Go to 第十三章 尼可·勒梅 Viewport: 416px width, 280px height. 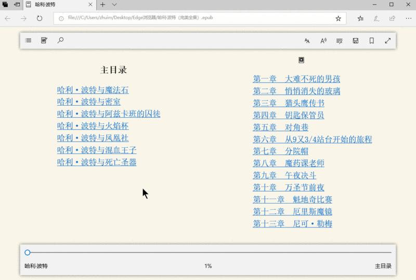(x=292, y=223)
